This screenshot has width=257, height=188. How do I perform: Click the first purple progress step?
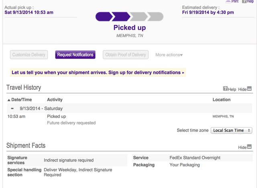[x=103, y=16]
